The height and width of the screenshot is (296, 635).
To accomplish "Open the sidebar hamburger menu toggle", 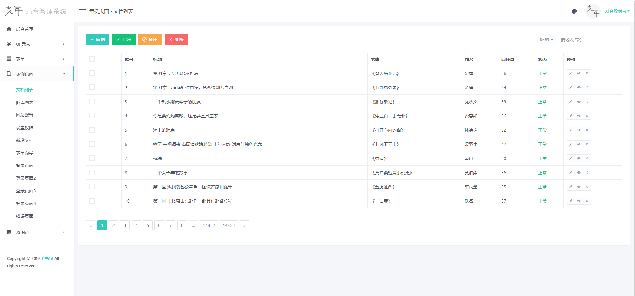I will click(x=82, y=11).
